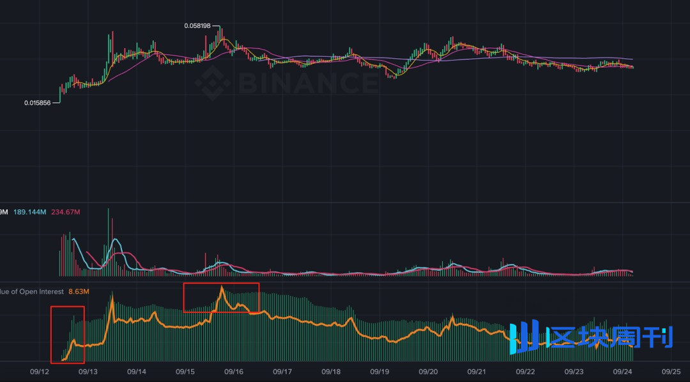Viewport: 690px width, 382px height.
Task: Click the 09/21 date on time axis
Action: pyautogui.click(x=477, y=372)
